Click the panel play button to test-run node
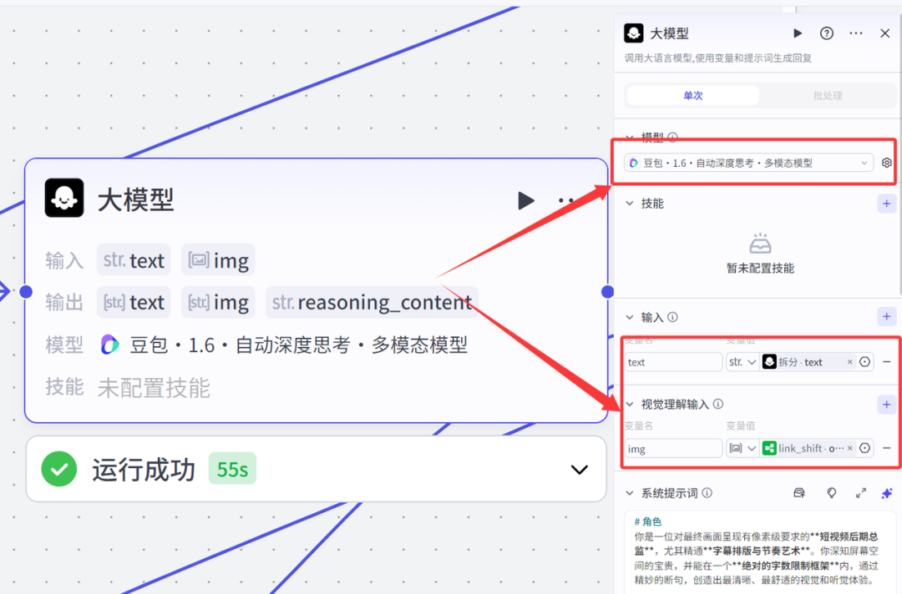The image size is (902, 594). coord(798,33)
